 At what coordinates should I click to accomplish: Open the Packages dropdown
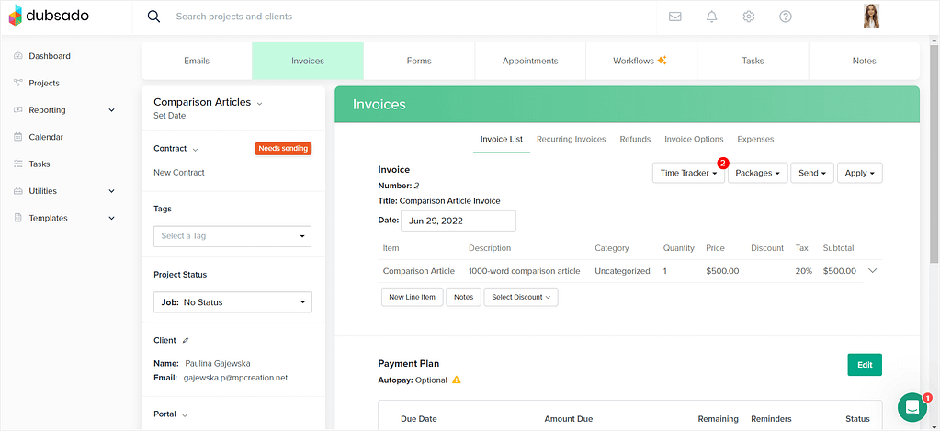[758, 173]
